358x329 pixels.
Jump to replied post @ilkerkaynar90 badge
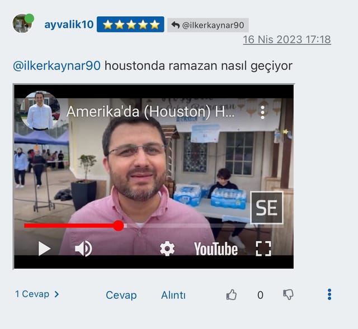pos(208,25)
